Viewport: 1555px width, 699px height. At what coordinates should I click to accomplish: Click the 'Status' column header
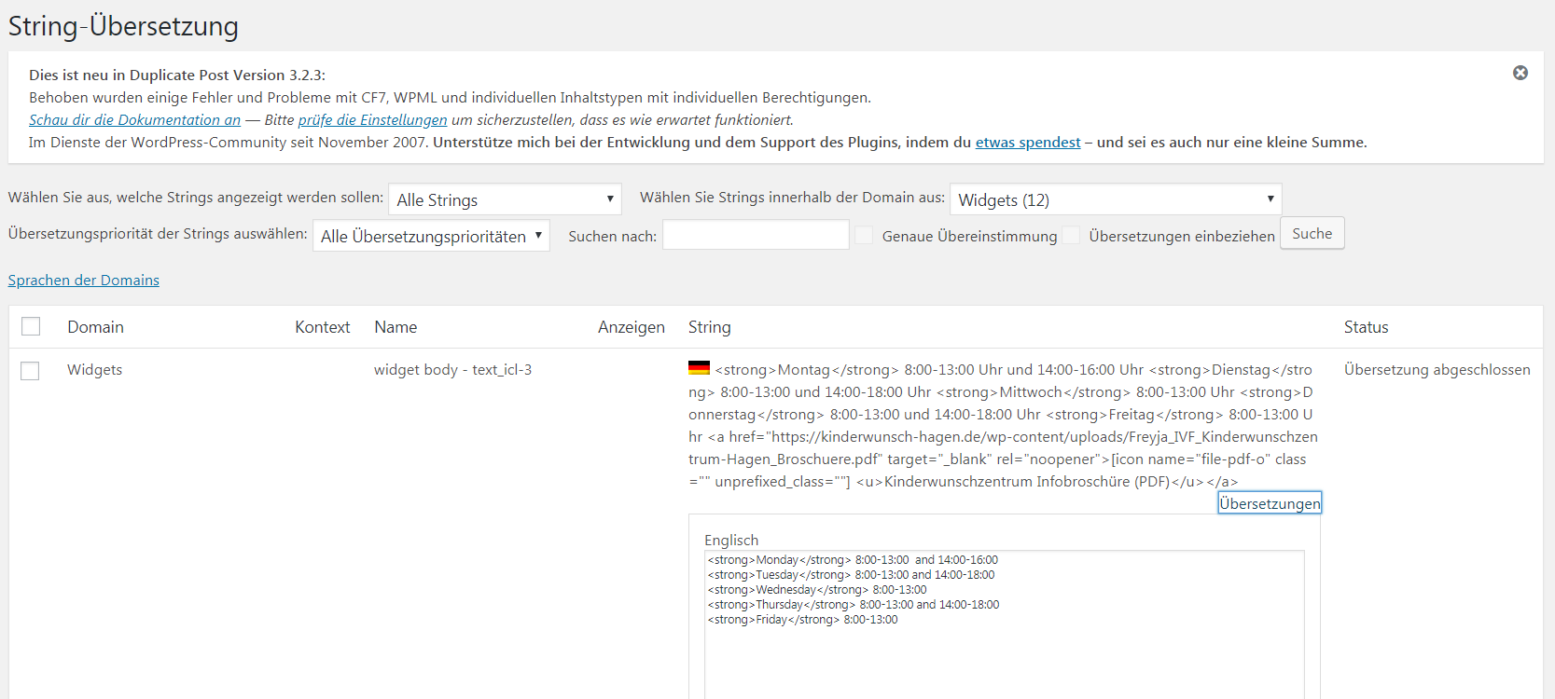(1366, 327)
